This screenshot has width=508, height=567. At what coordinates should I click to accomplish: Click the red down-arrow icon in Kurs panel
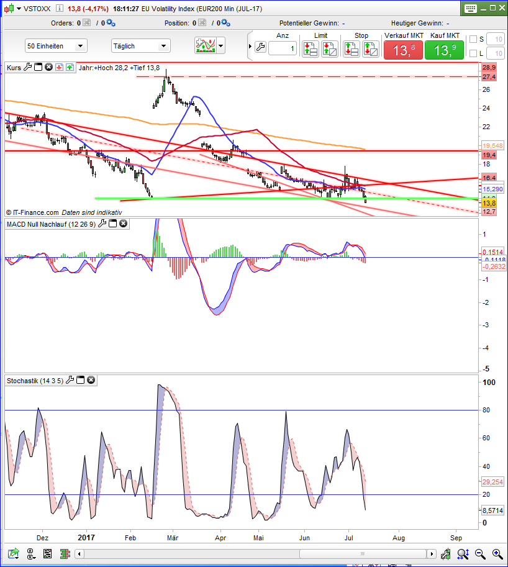coord(59,67)
